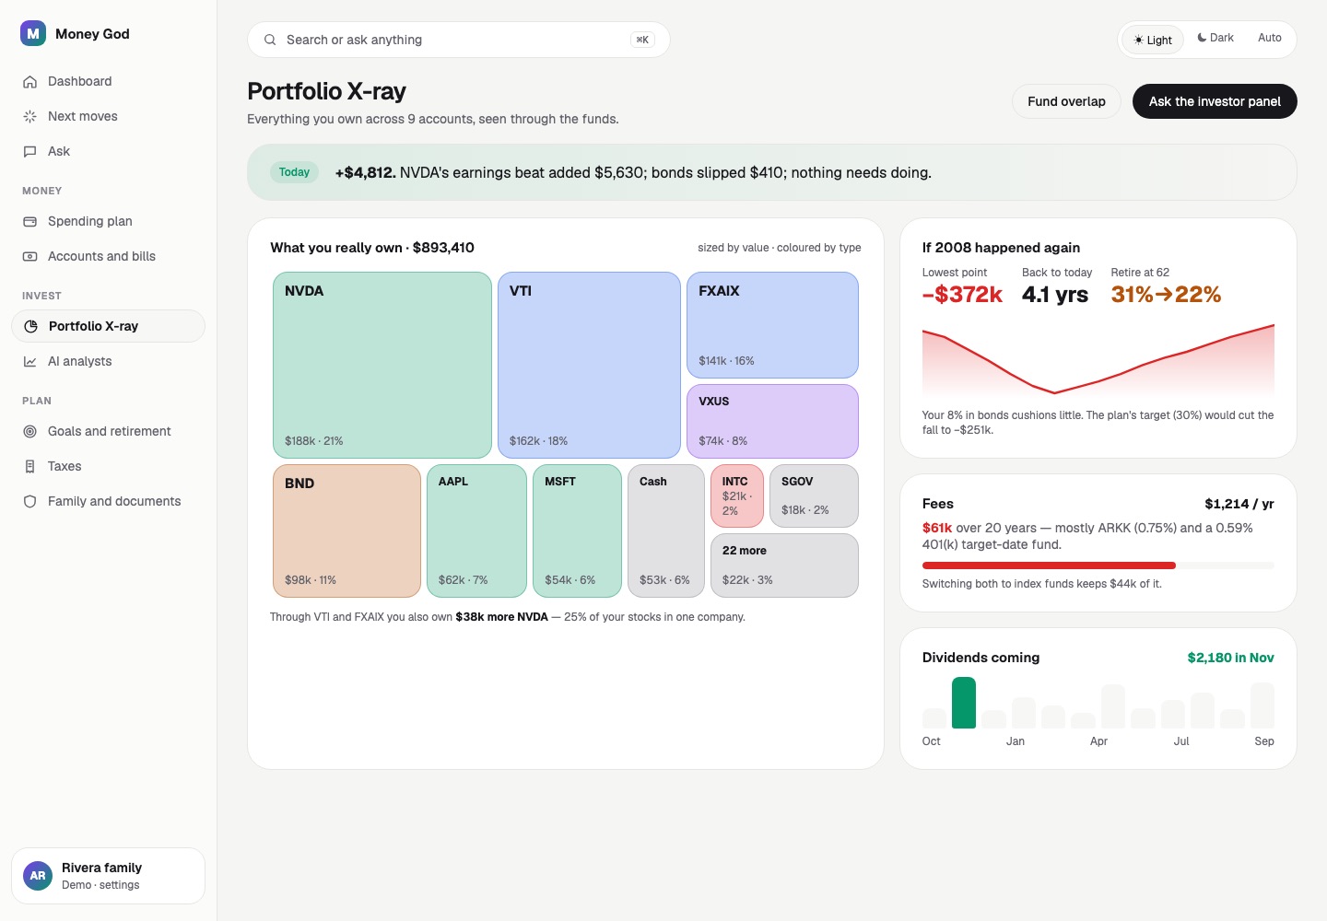Select the Cash treemap tile
This screenshot has width=1327, height=921.
coord(666,530)
